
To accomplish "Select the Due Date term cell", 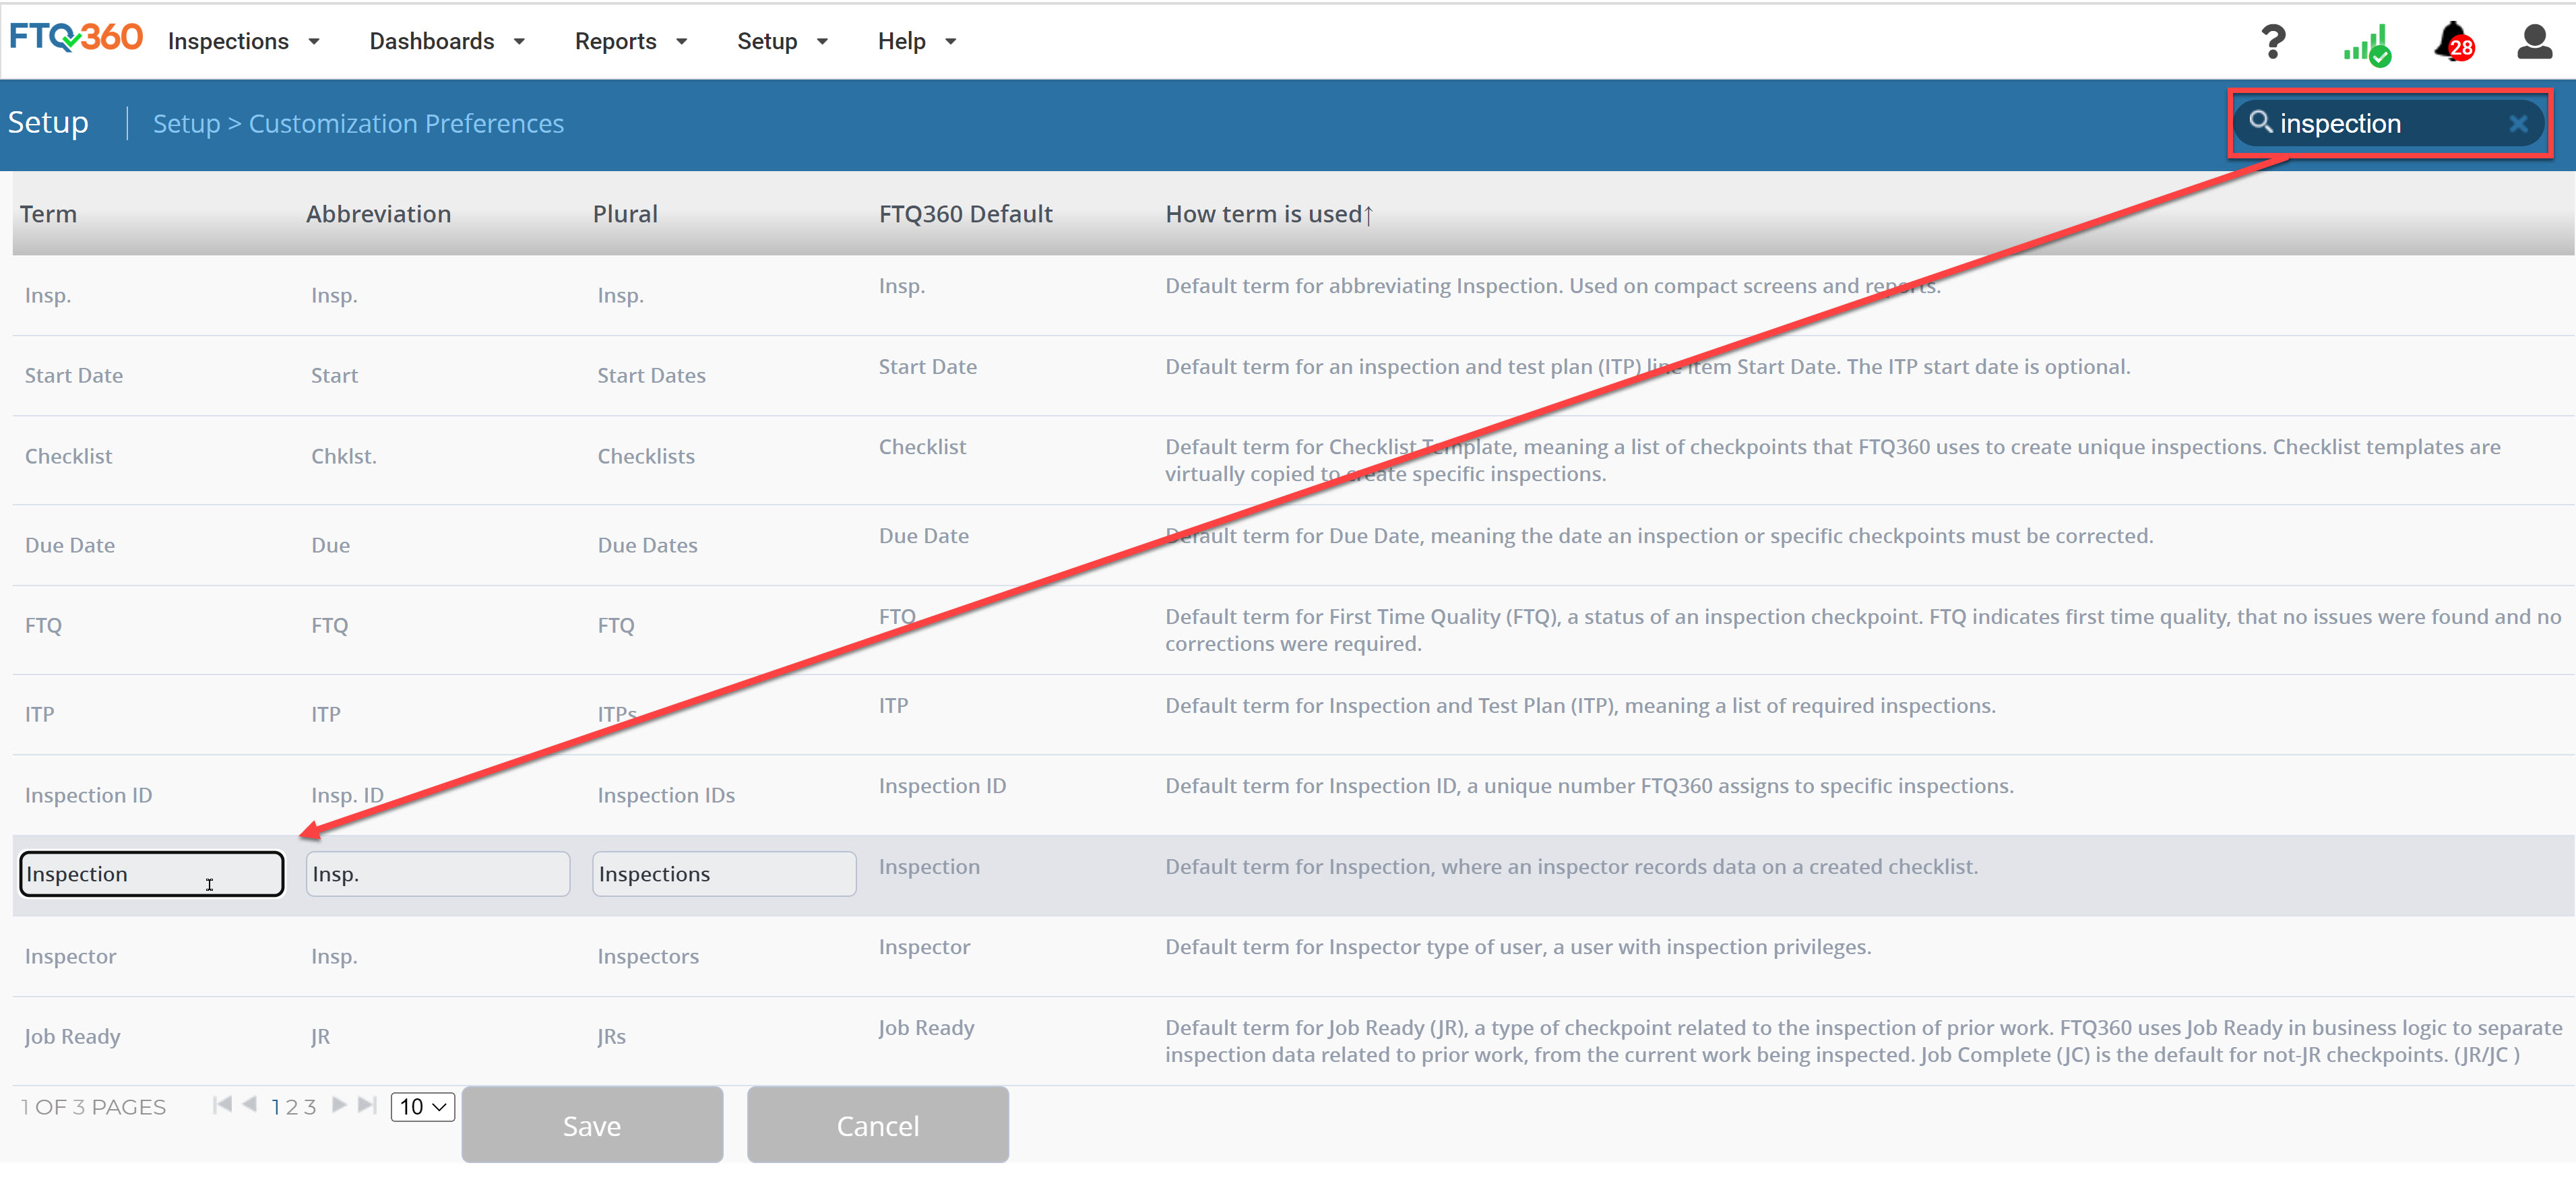I will tap(70, 545).
